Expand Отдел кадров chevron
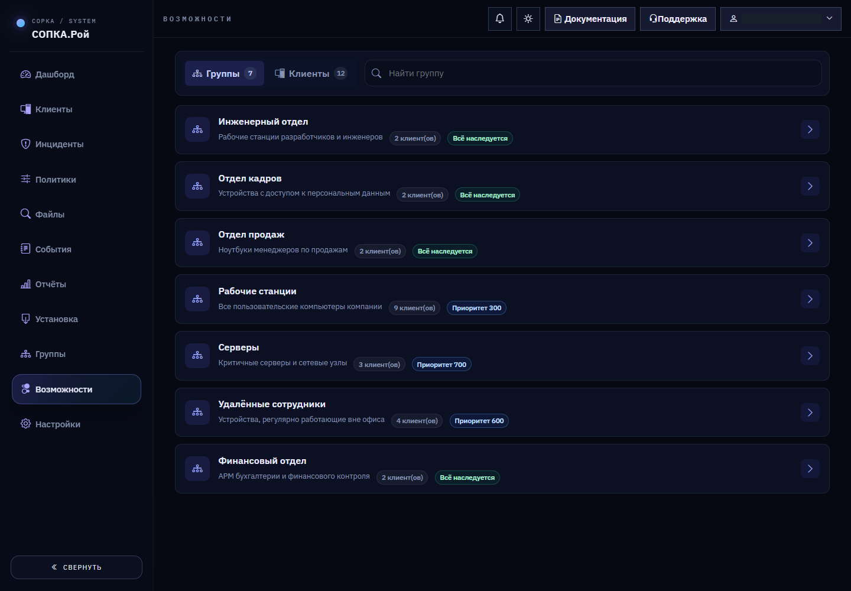This screenshot has height=591, width=851. [810, 186]
